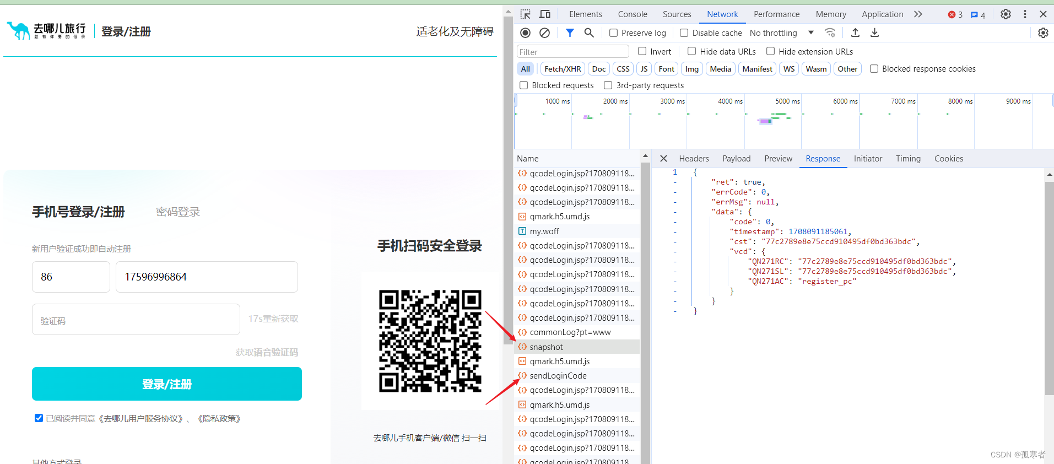Switch to the Console tab
Image resolution: width=1054 pixels, height=464 pixels.
[x=633, y=14]
